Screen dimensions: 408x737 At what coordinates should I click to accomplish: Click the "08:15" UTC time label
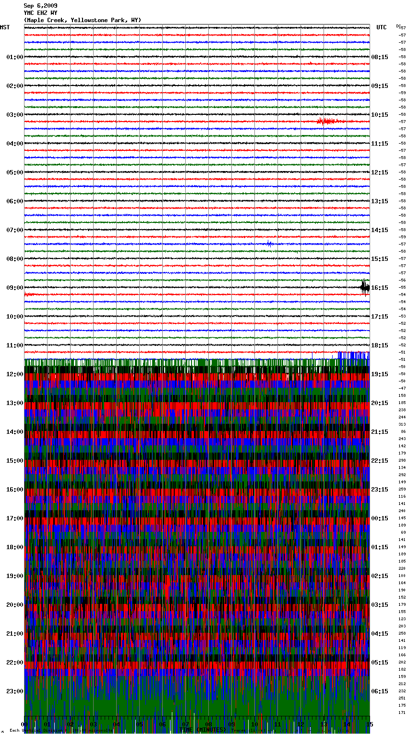(x=380, y=57)
